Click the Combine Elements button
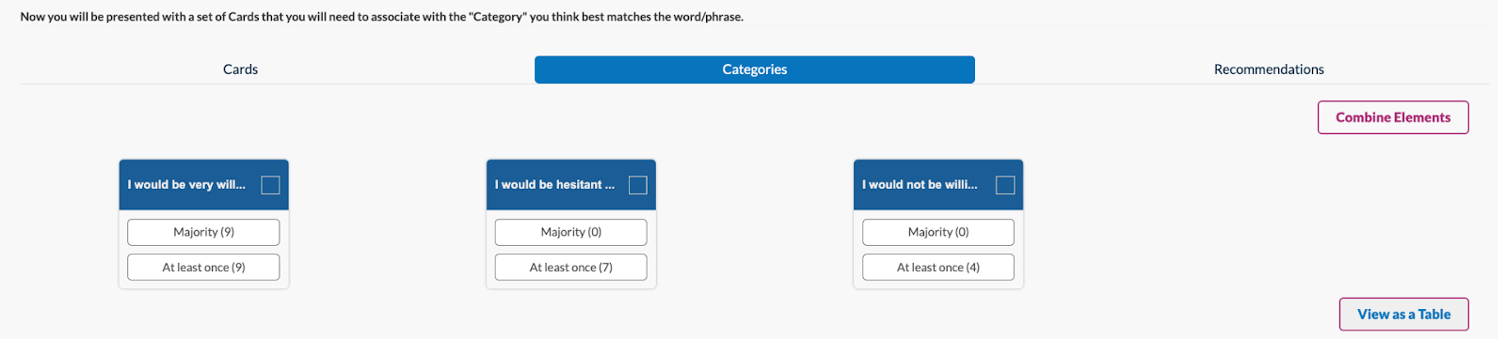This screenshot has width=1506, height=339. click(1393, 117)
